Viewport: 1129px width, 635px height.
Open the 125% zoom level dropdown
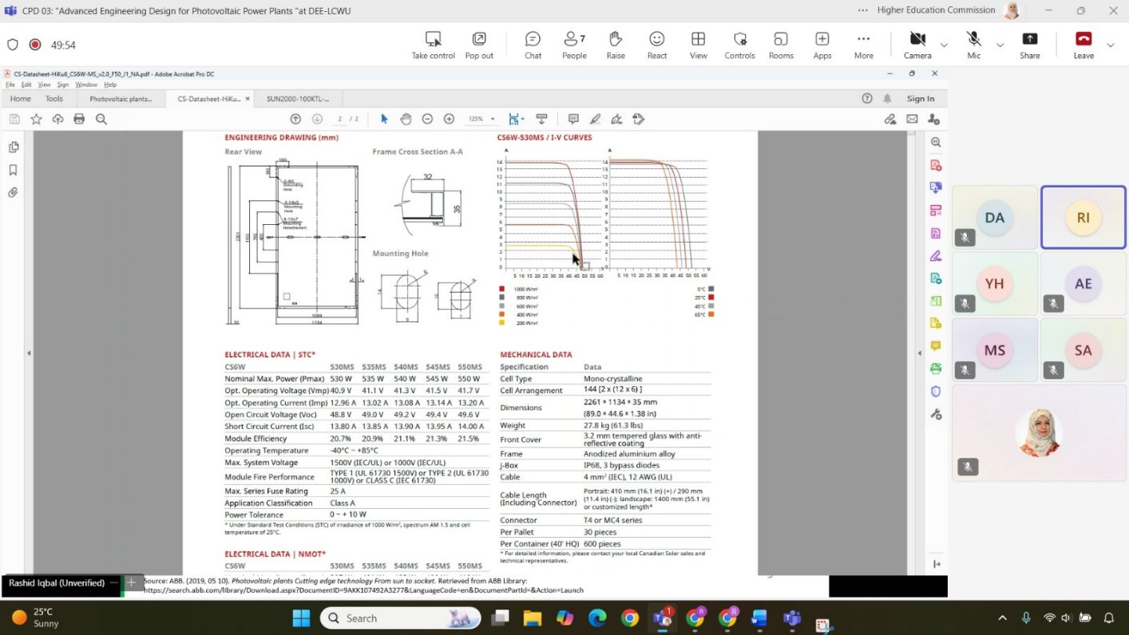point(481,119)
